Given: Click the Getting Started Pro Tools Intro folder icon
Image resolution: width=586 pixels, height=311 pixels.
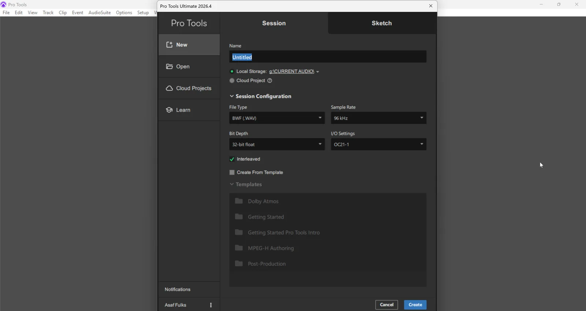Looking at the screenshot, I should tap(239, 232).
